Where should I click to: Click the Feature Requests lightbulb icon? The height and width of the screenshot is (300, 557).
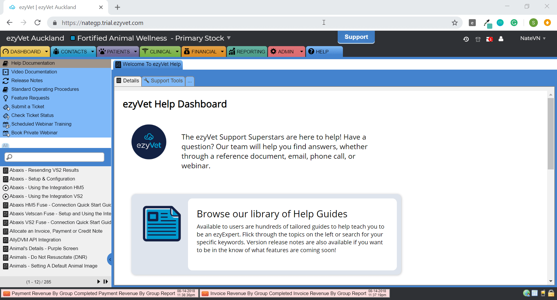click(x=6, y=98)
